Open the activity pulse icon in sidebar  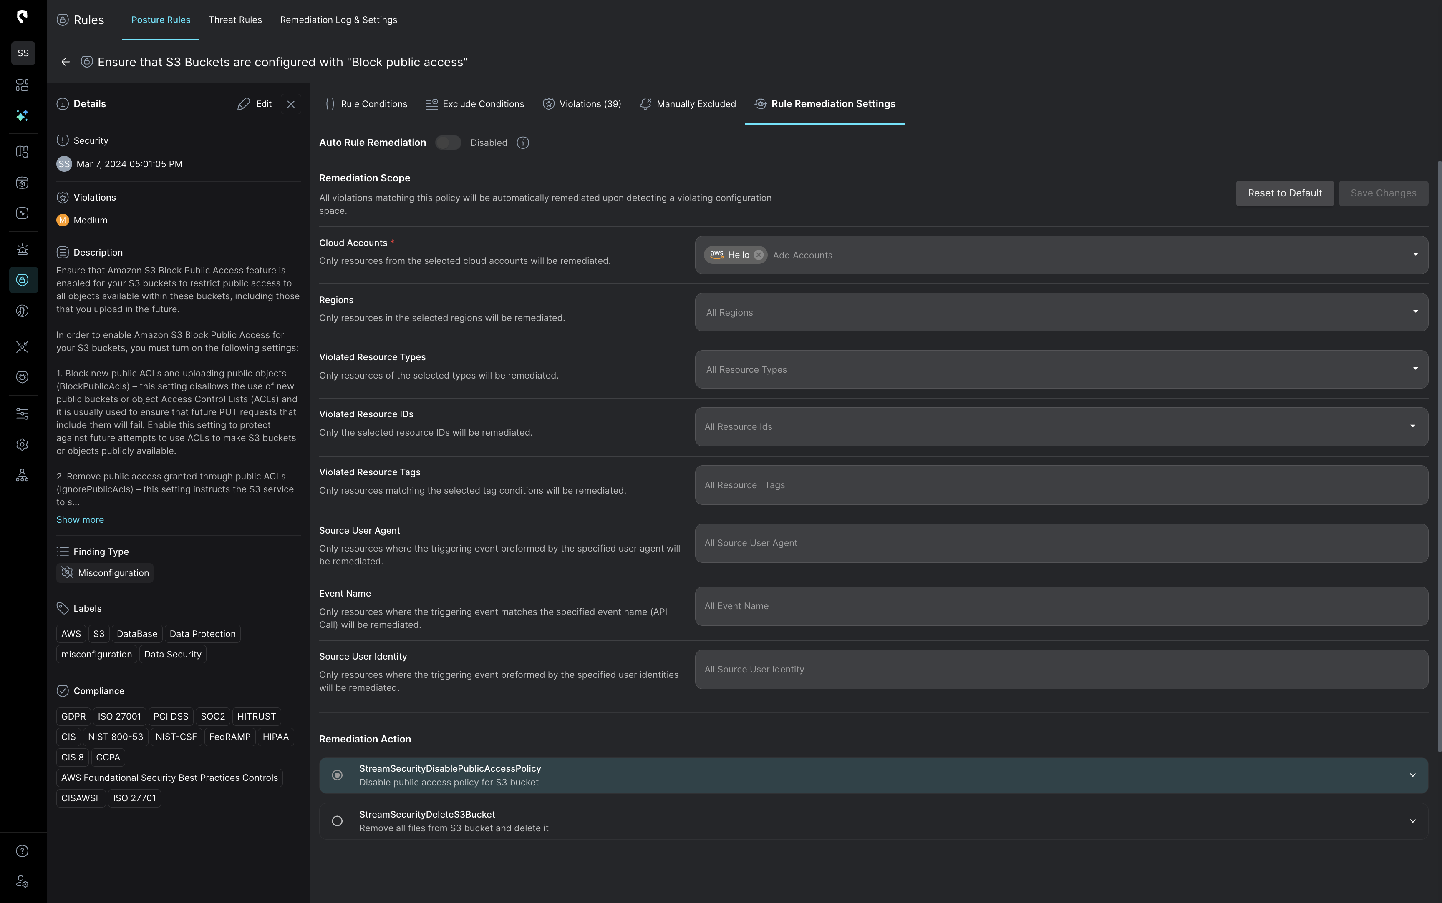coord(23,213)
